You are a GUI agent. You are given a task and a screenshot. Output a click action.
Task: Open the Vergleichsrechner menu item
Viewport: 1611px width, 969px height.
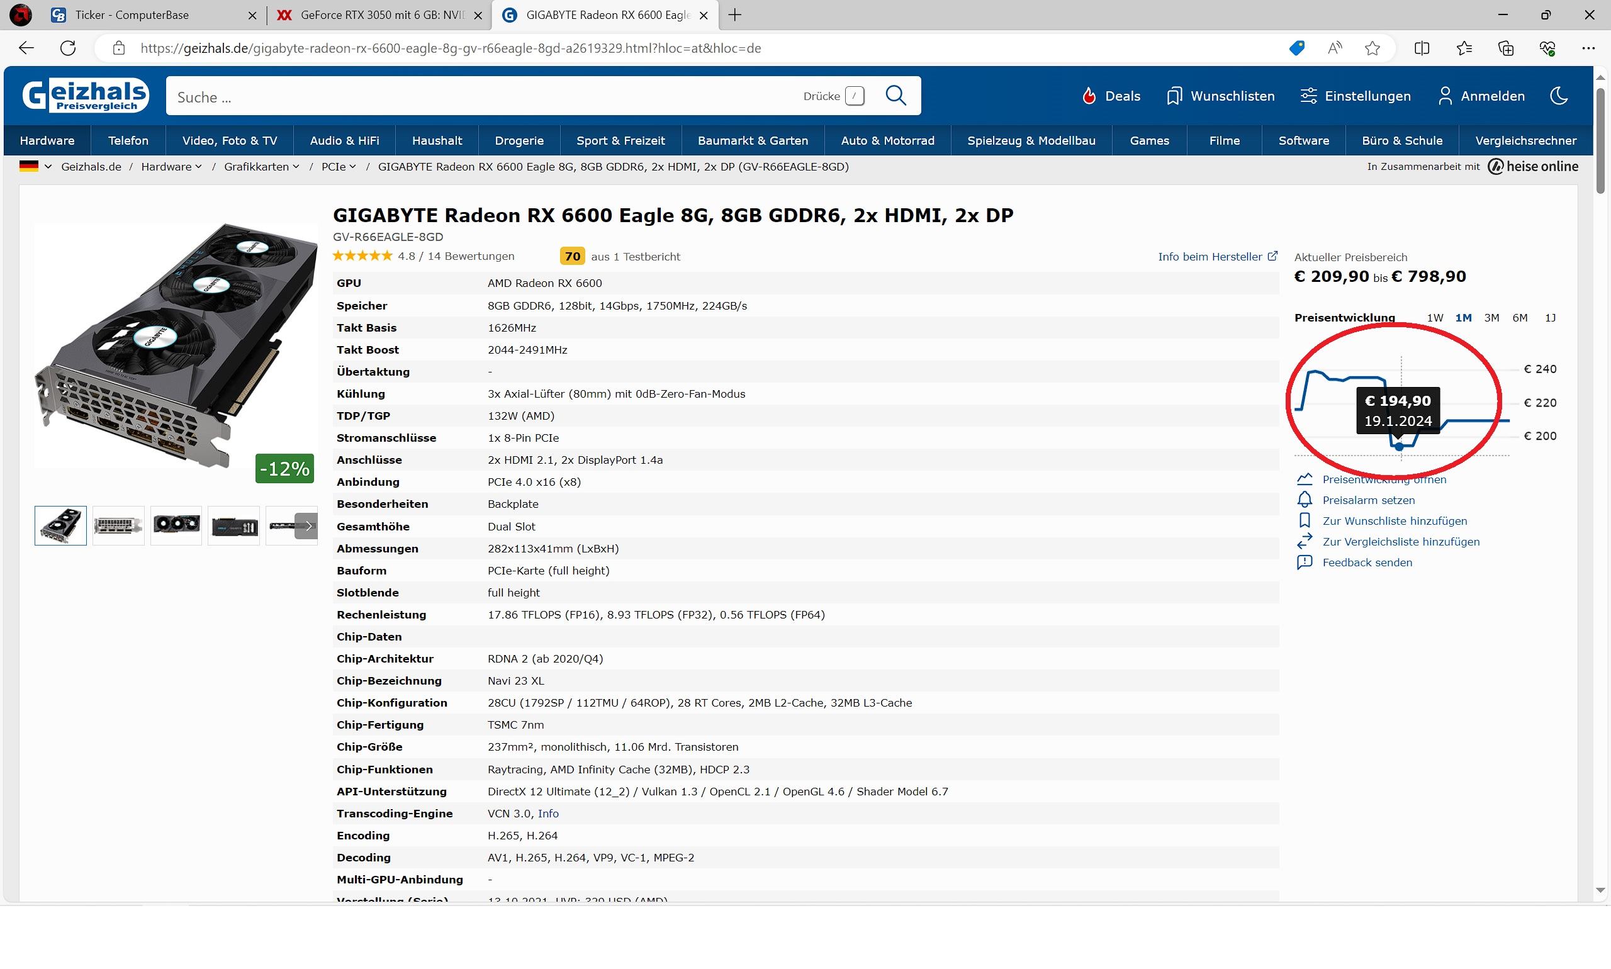point(1525,140)
